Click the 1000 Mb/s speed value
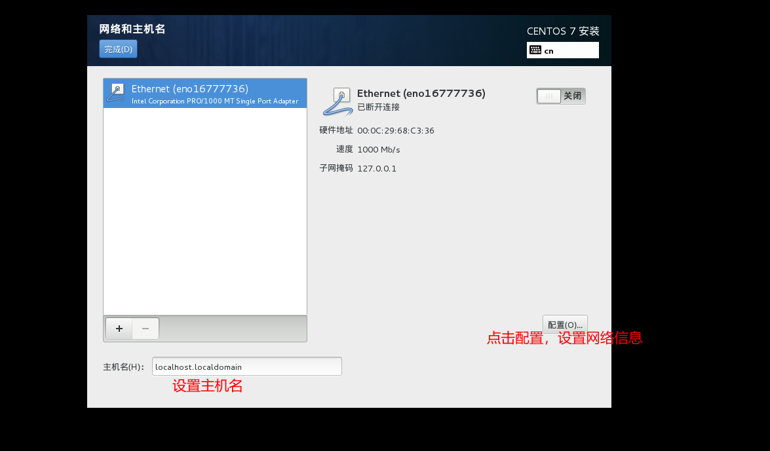Screen dimensions: 770x451 379,150
